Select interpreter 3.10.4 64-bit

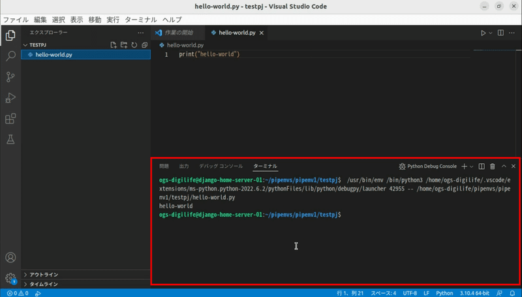[474, 293]
